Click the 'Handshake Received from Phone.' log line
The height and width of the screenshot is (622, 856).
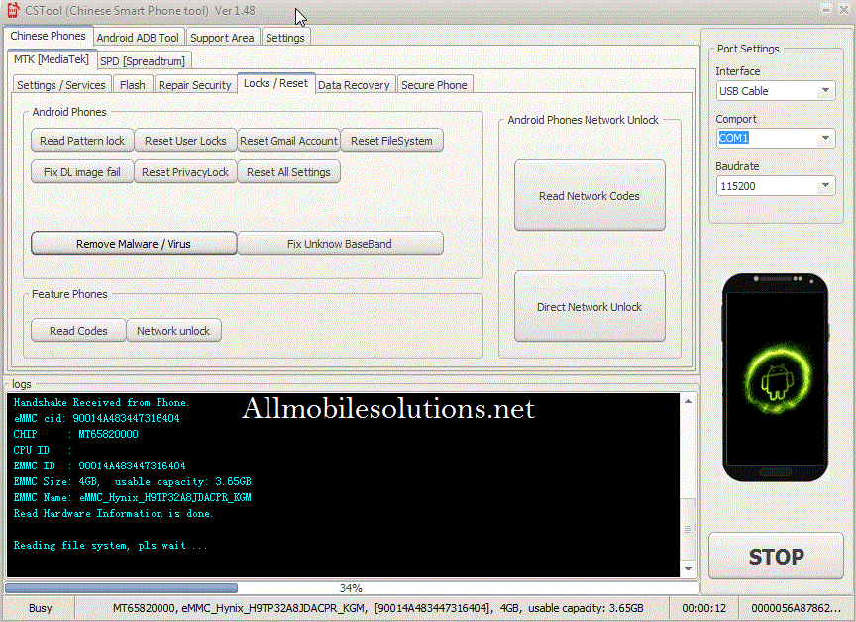coord(101,403)
